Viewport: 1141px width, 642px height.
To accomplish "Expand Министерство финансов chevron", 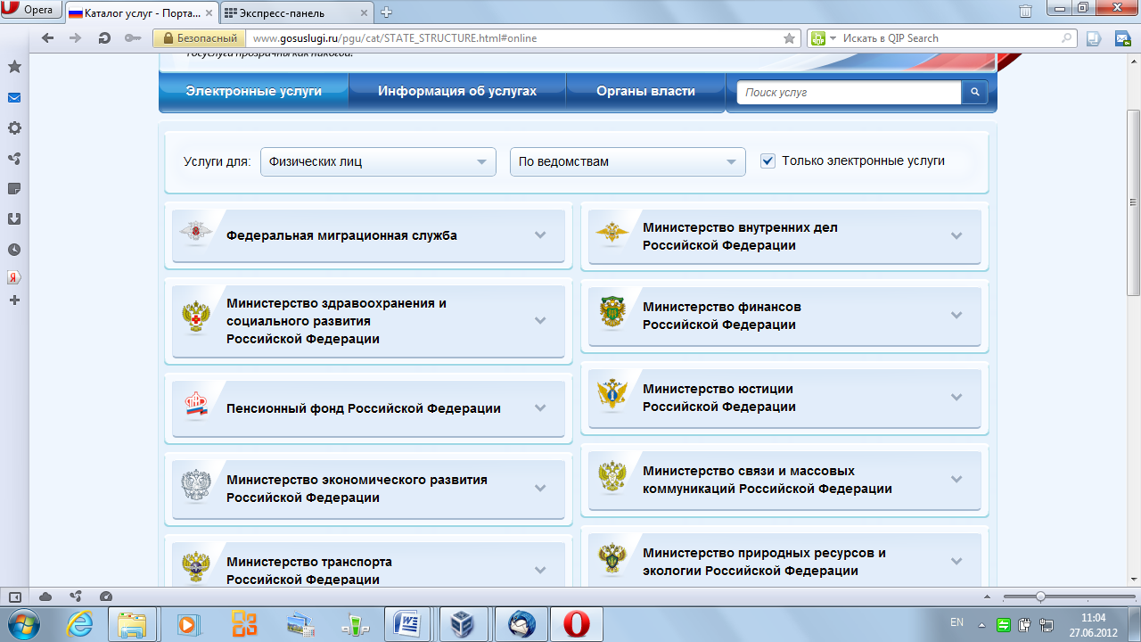I will (x=956, y=316).
